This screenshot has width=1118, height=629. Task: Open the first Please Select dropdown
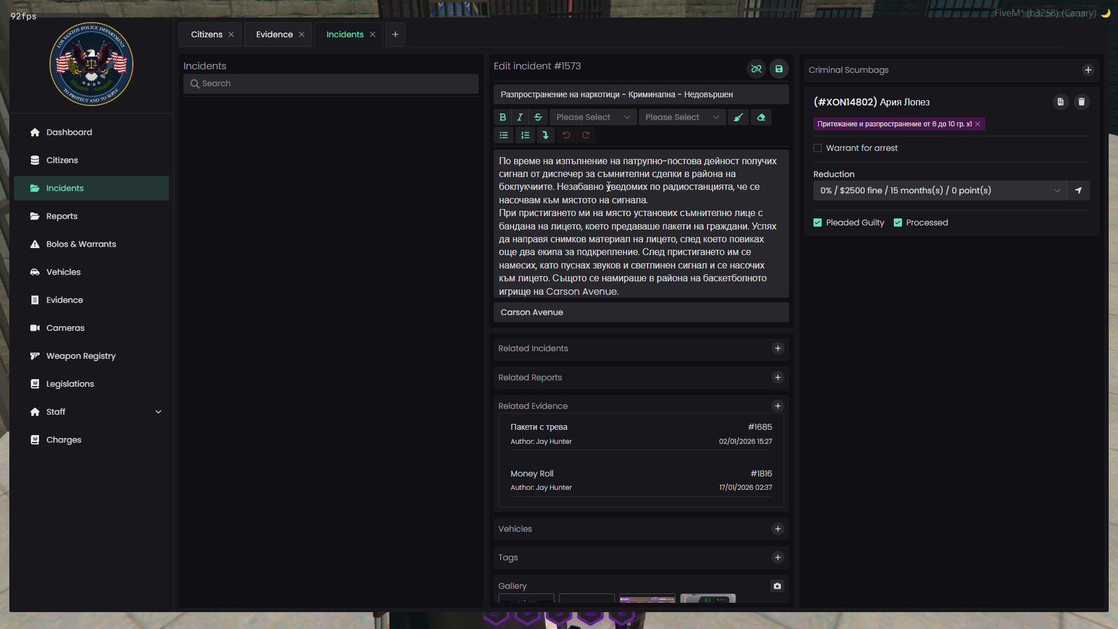(x=592, y=117)
